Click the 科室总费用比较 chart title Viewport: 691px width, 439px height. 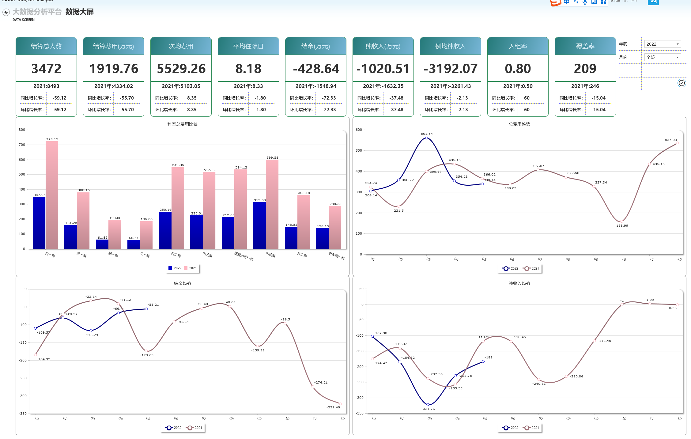183,124
